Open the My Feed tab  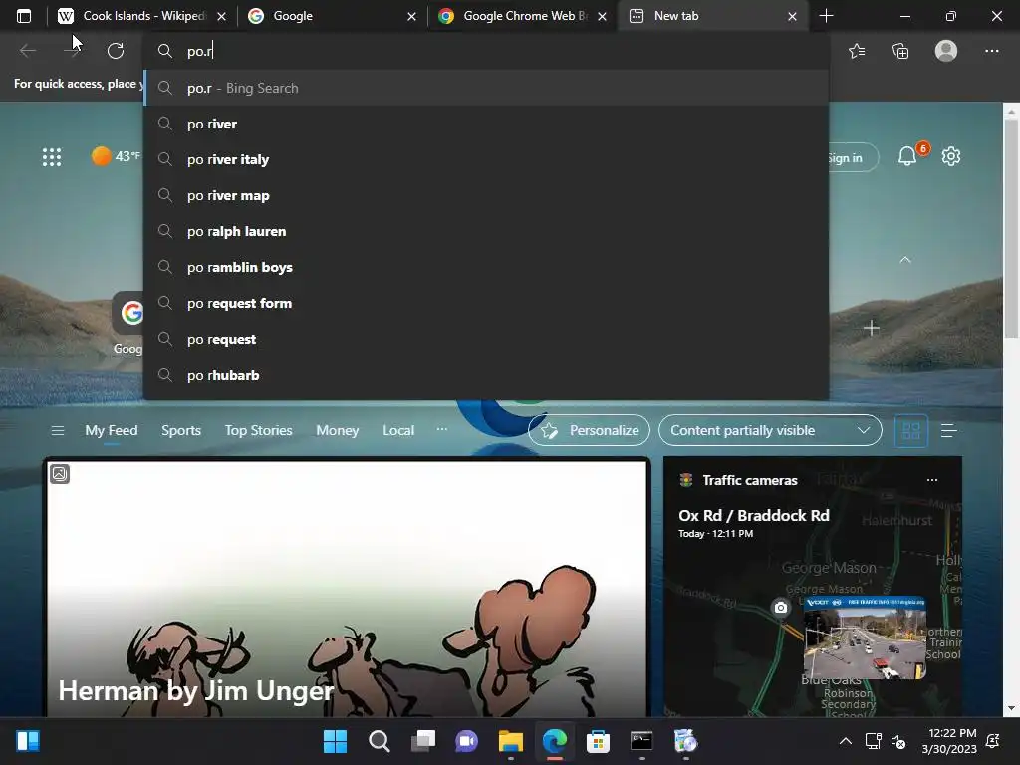(x=112, y=430)
